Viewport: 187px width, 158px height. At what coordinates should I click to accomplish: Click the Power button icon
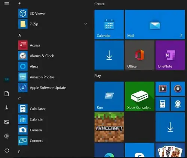pyautogui.click(x=7, y=150)
